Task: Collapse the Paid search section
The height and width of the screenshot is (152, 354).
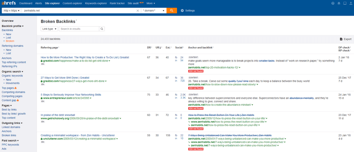Action: point(10,141)
